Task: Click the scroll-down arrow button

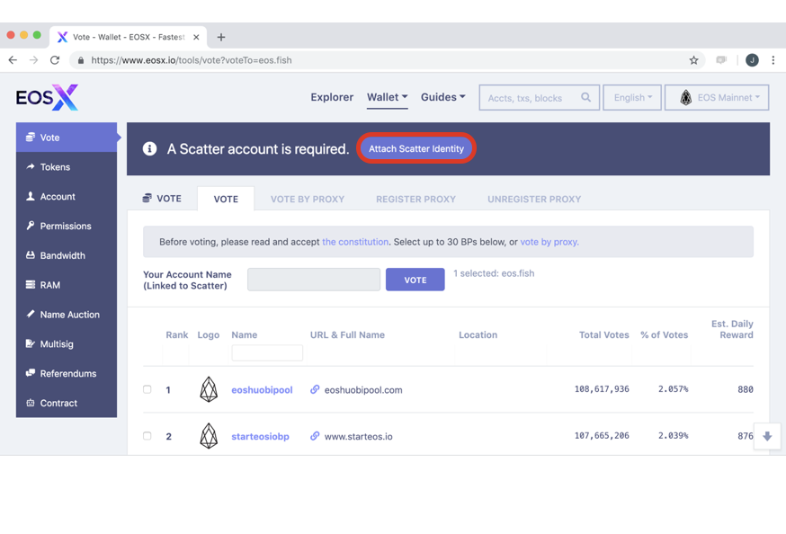Action: 767,436
